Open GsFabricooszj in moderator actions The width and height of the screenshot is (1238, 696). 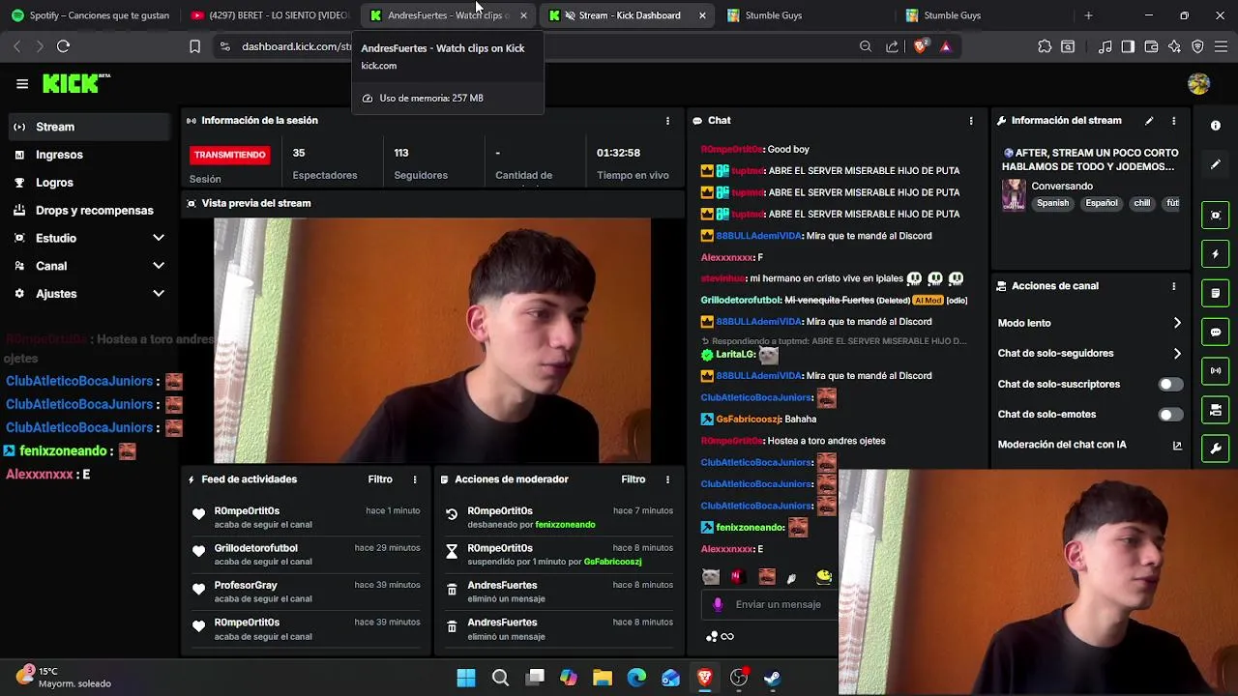(612, 562)
